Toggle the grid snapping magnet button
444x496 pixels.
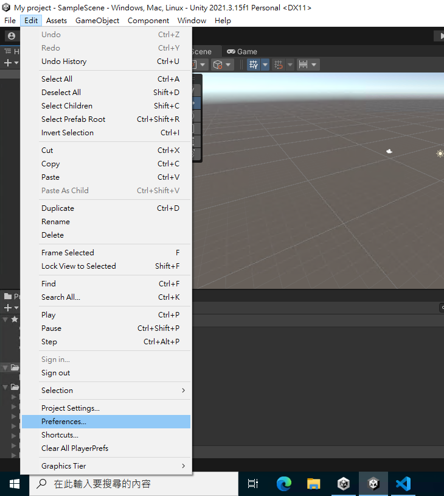point(278,65)
